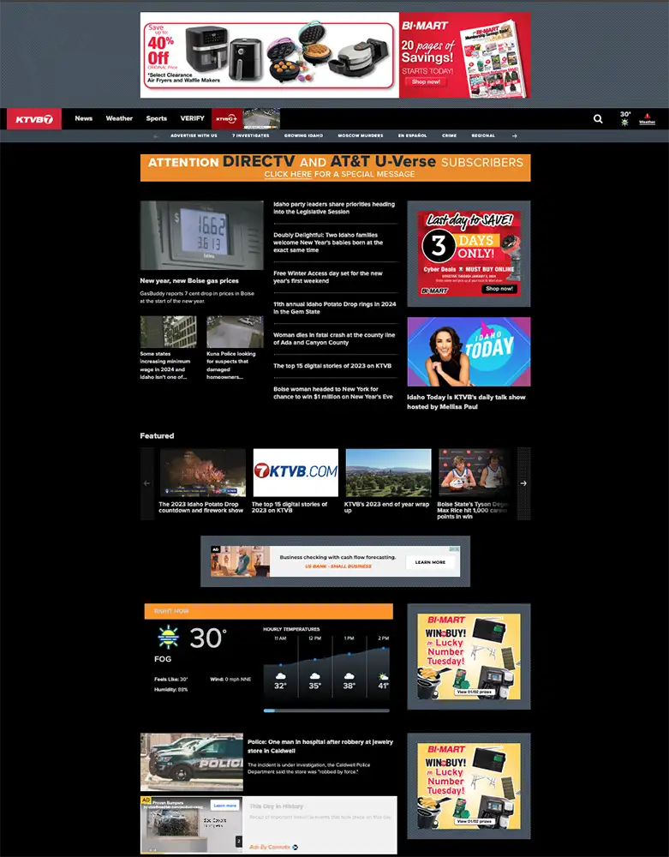Go to Regional section
The width and height of the screenshot is (669, 857).
[x=483, y=135]
